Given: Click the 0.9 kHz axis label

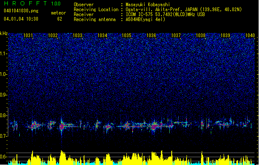Looking at the screenshot, I should pos(4,95).
